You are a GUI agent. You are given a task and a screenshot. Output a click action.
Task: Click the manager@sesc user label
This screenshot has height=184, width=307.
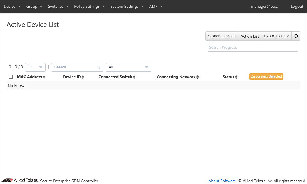tap(264, 6)
